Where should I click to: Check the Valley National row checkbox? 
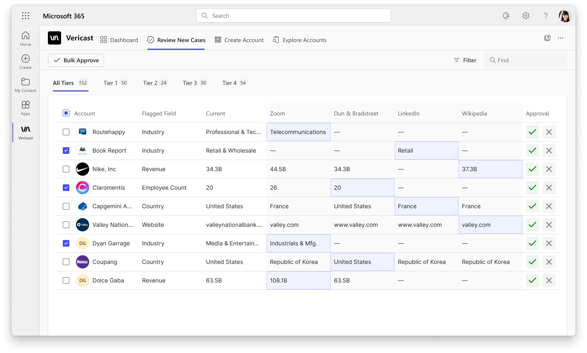click(66, 225)
